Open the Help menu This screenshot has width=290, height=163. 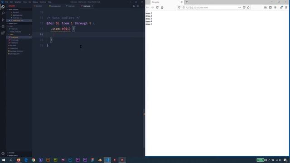[x=49, y=2]
